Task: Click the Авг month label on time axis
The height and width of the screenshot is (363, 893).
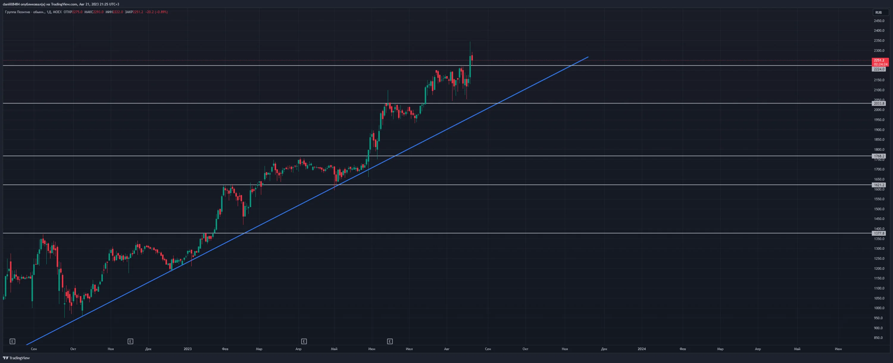Action: tap(447, 349)
